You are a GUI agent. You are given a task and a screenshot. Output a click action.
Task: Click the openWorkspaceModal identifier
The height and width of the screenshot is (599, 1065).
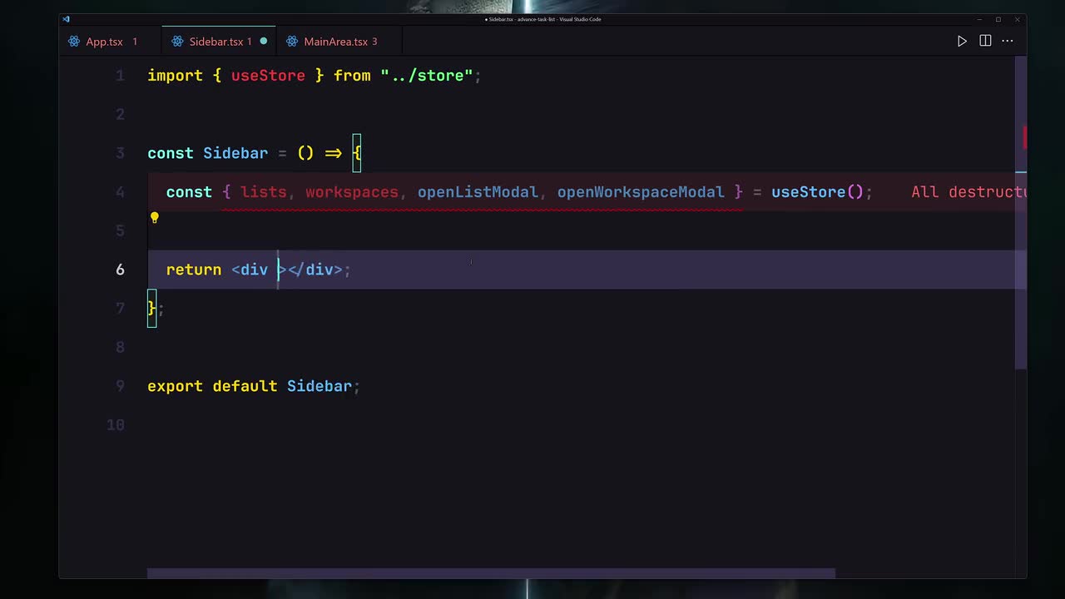641,192
